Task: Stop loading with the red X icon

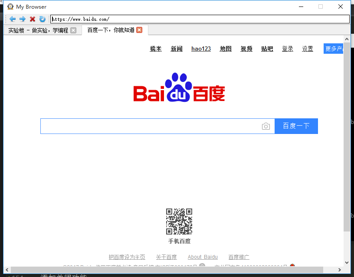Action: [x=33, y=19]
